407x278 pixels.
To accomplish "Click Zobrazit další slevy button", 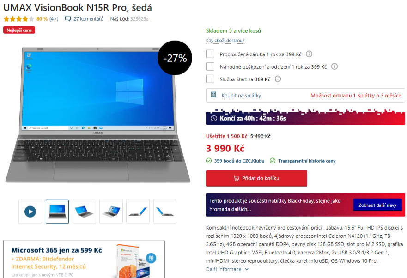I will click(x=377, y=205).
